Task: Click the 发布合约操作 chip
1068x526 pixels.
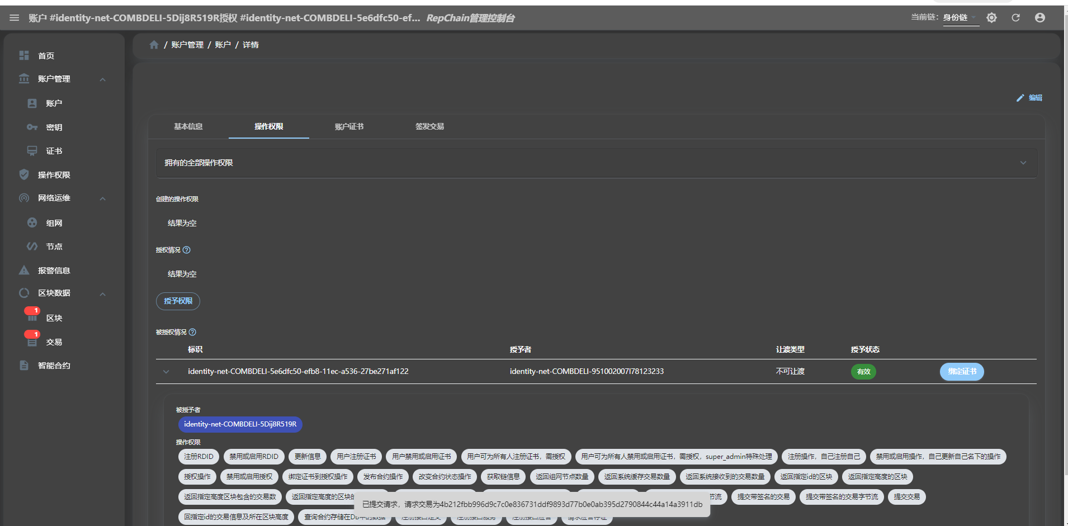Action: (x=383, y=477)
